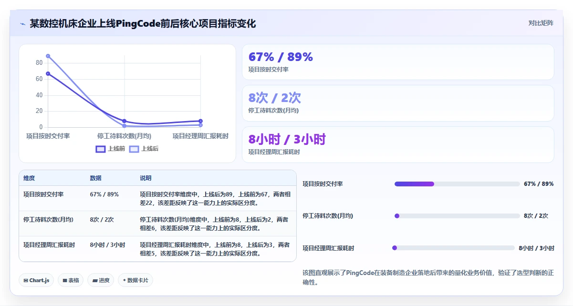Click chart axis label 项目按时交付率

48,136
